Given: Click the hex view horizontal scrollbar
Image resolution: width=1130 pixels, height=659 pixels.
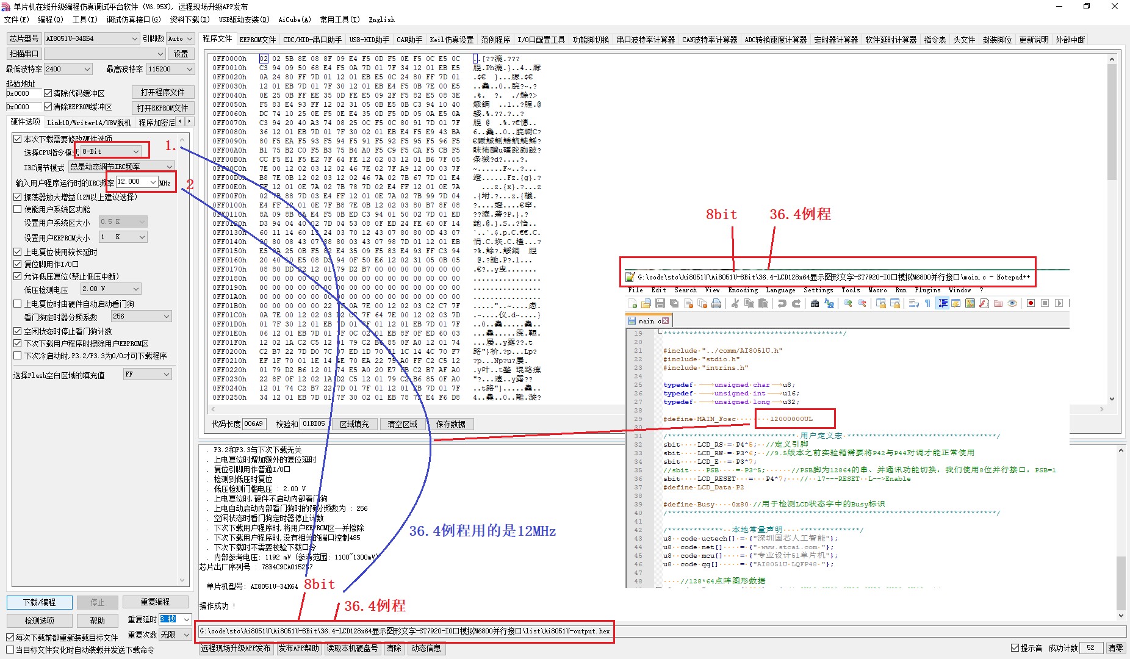Looking at the screenshot, I should [x=658, y=409].
